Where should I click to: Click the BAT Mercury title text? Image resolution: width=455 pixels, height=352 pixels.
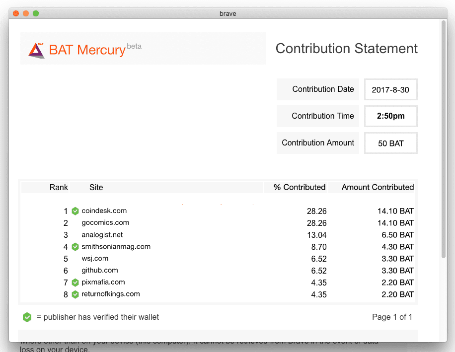87,50
